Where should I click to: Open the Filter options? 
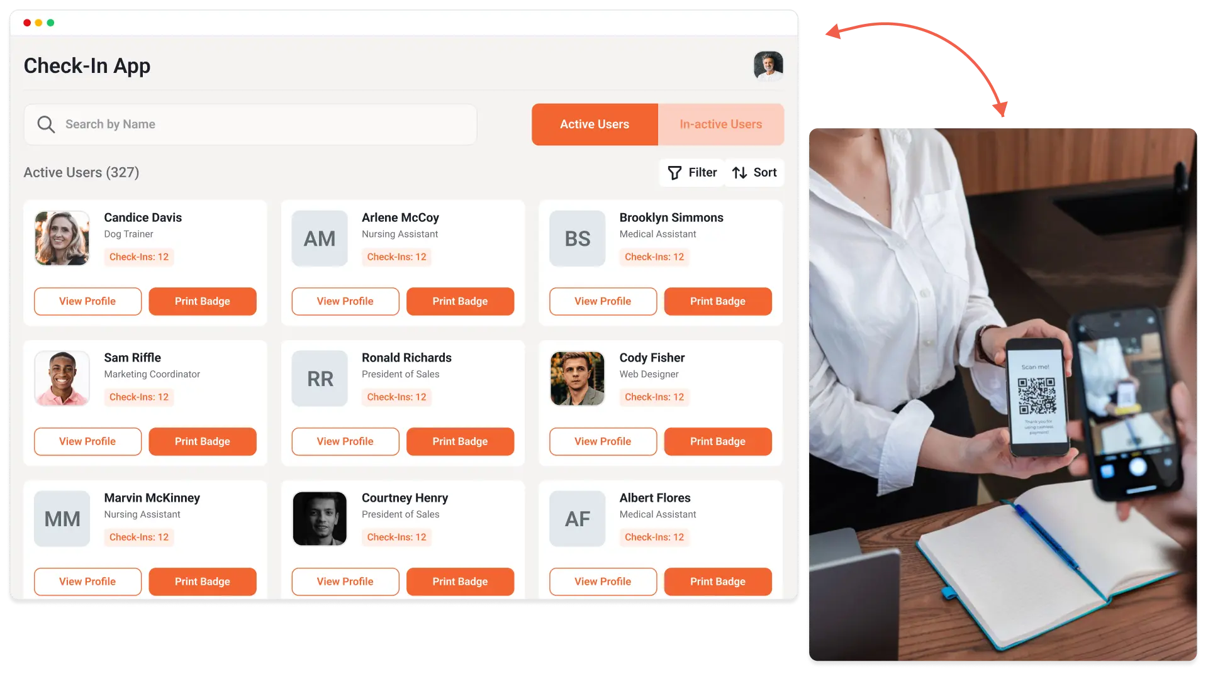(x=692, y=172)
